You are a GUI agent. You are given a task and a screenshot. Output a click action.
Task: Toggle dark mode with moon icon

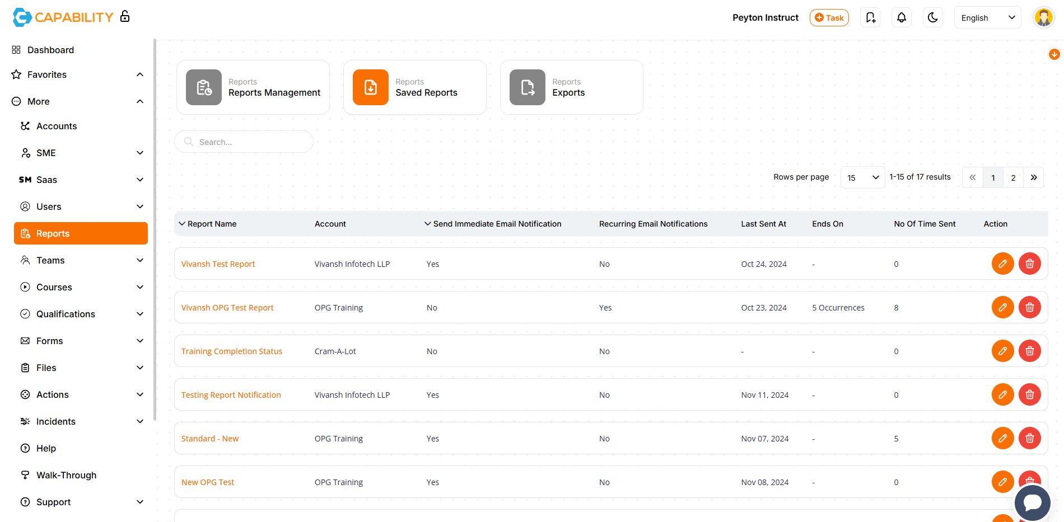(932, 17)
